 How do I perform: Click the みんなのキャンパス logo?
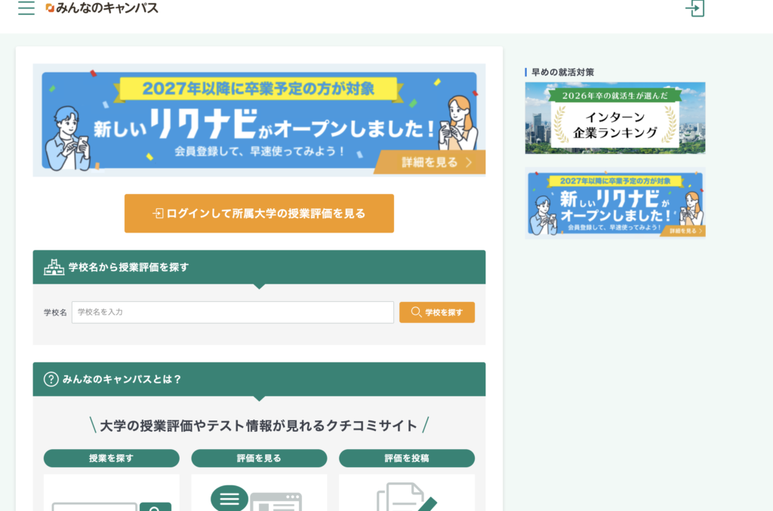point(102,8)
